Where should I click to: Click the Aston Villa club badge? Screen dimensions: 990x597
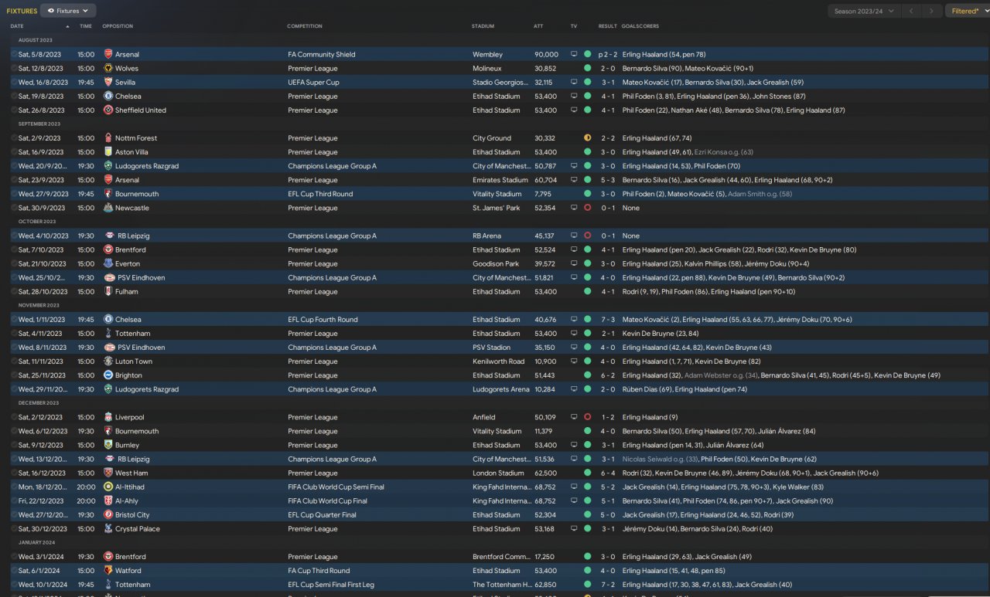pyautogui.click(x=108, y=152)
